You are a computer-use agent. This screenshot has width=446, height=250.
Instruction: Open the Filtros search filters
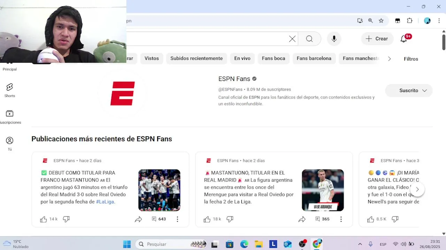tap(411, 59)
